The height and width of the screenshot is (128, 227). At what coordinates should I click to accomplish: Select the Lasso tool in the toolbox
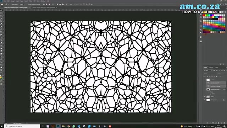tap(1, 16)
